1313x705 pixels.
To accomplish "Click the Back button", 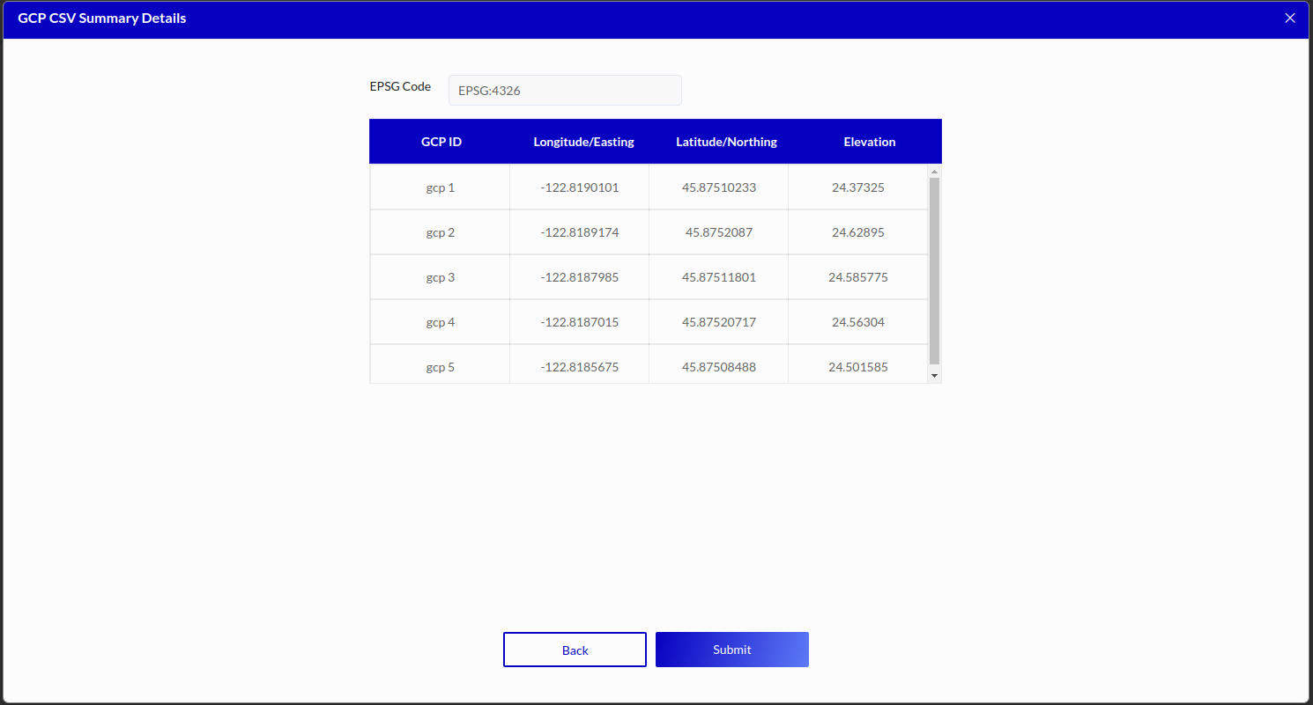I will point(575,650).
